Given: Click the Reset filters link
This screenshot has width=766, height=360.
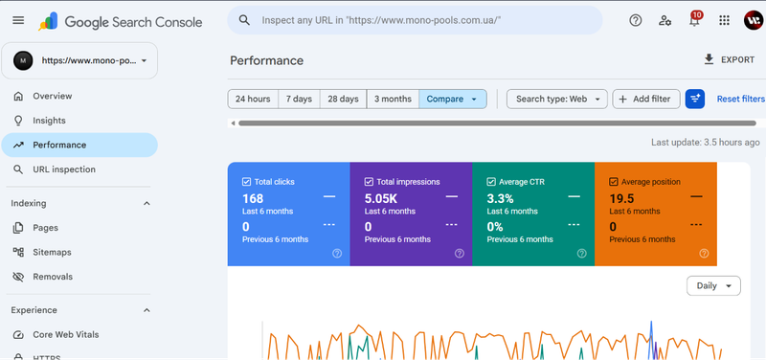Looking at the screenshot, I should tap(740, 99).
